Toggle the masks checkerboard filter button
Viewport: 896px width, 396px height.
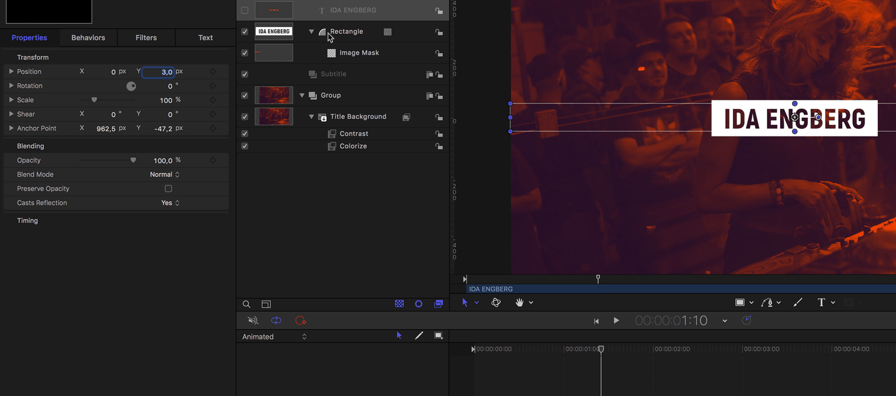(x=400, y=304)
